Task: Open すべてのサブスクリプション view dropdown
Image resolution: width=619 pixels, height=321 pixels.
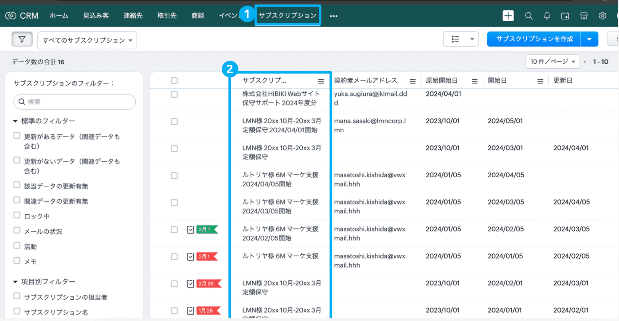Action: (x=87, y=40)
